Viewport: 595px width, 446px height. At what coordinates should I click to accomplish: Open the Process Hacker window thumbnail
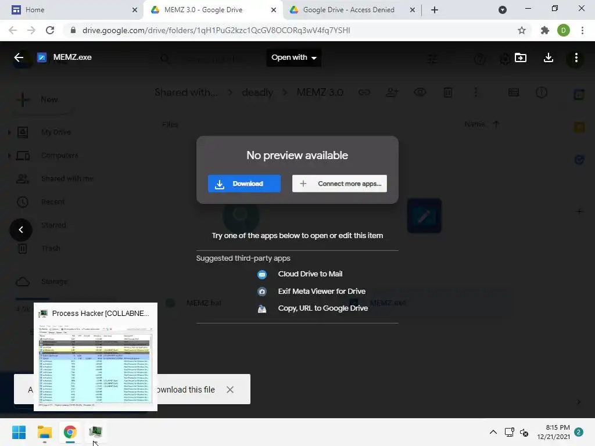96,357
